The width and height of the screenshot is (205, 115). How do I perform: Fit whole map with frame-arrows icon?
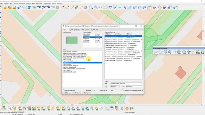coord(105,7)
